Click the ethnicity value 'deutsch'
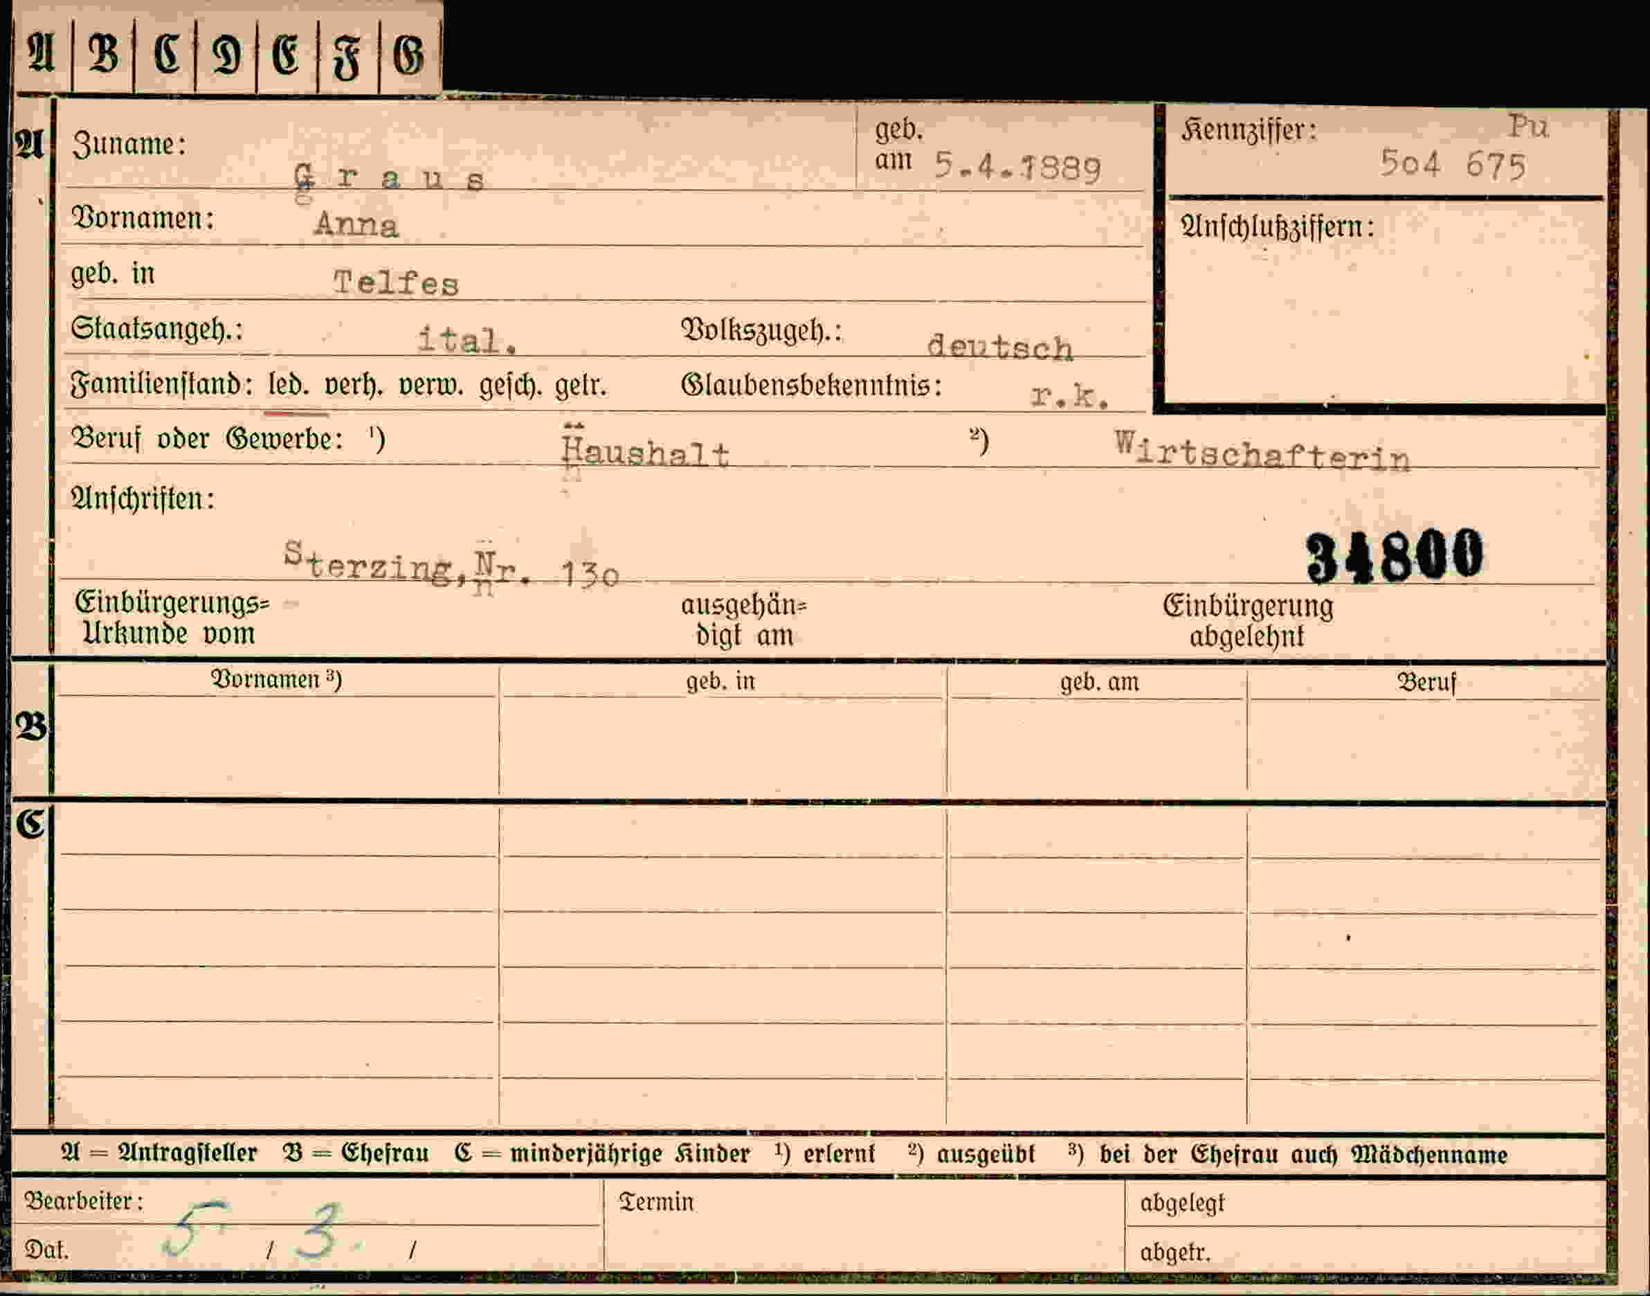The width and height of the screenshot is (1650, 1296). coord(1000,348)
